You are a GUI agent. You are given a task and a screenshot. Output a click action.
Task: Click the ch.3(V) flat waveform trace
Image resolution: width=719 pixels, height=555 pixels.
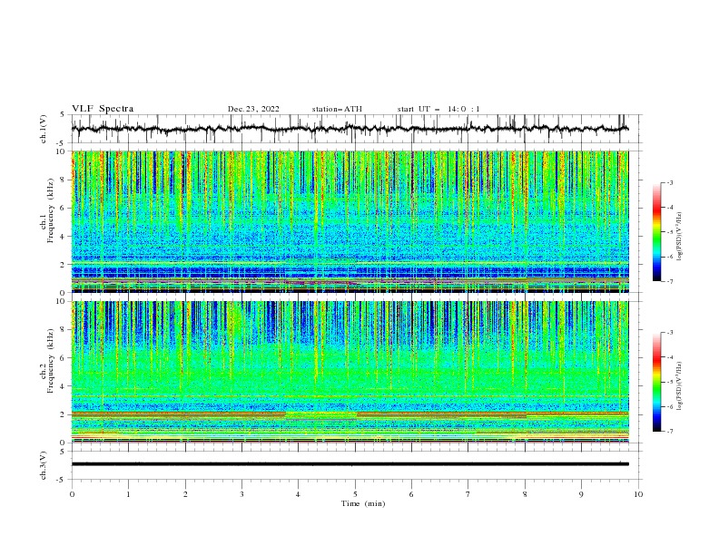click(x=350, y=464)
